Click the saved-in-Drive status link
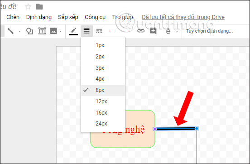 (x=183, y=17)
